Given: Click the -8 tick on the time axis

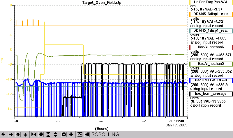Looking at the screenshot, I should click(16, 121).
